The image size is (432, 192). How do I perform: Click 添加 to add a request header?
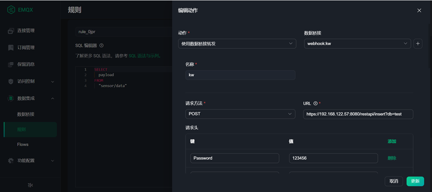point(392,141)
